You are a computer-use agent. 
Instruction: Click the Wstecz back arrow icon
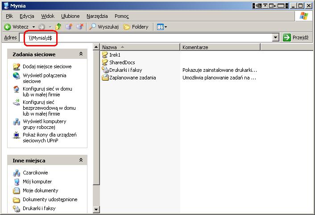click(x=8, y=27)
